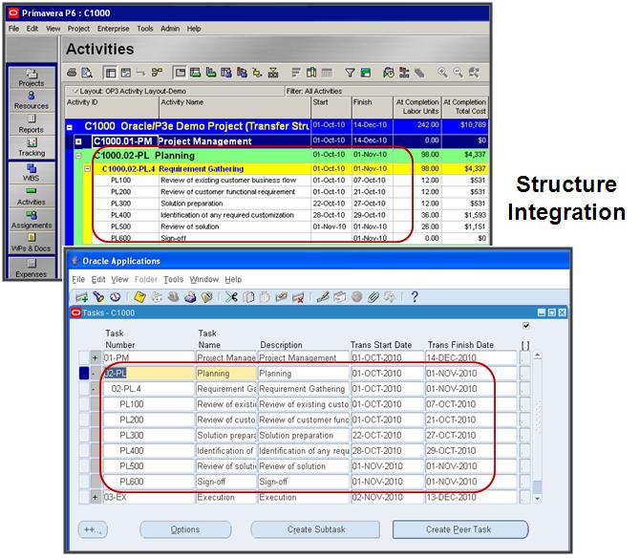Screen dimensions: 640x560
Task: Open the Assignments sidebar icon
Action: pos(32,220)
